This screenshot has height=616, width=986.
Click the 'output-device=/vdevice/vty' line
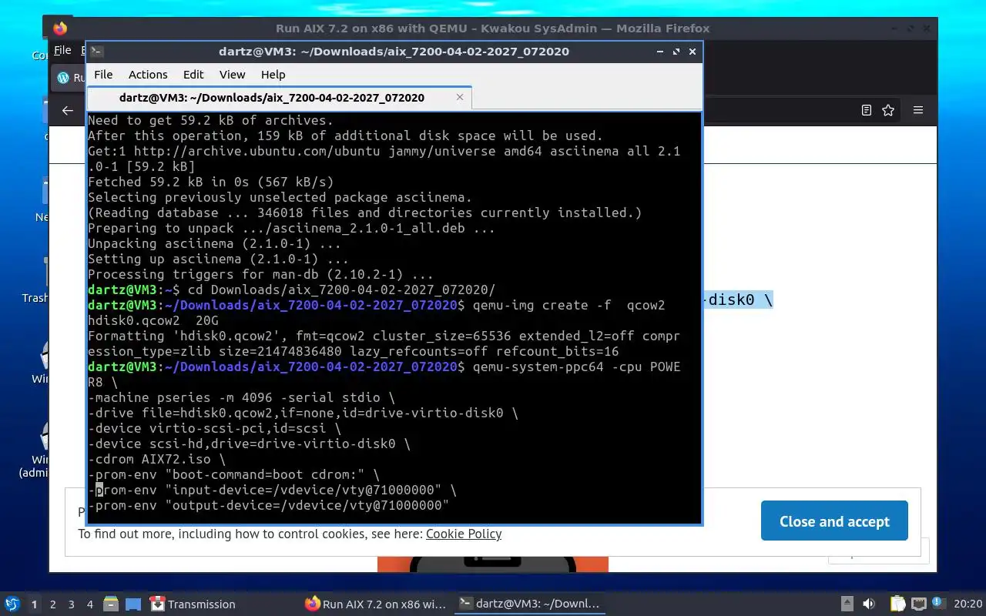coord(268,505)
